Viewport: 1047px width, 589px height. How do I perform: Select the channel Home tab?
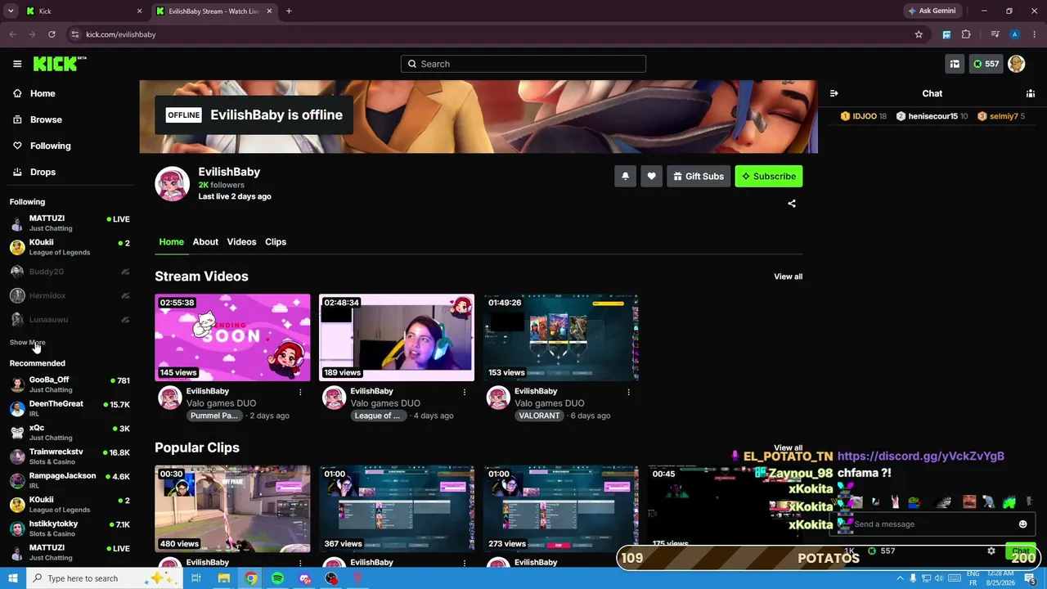tap(171, 242)
